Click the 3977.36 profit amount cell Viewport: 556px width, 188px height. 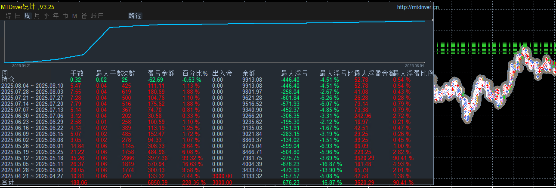pyautogui.click(x=158, y=158)
